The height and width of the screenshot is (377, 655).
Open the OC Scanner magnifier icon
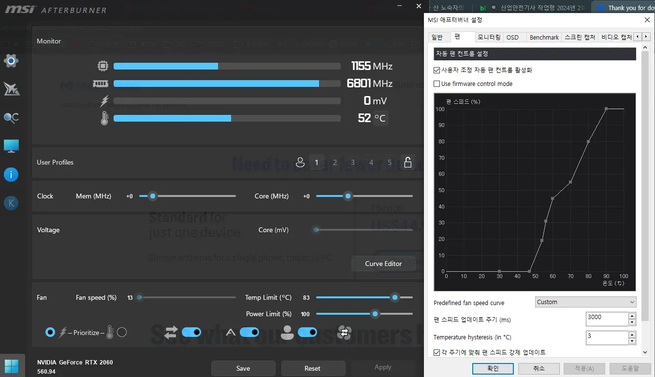[x=11, y=117]
